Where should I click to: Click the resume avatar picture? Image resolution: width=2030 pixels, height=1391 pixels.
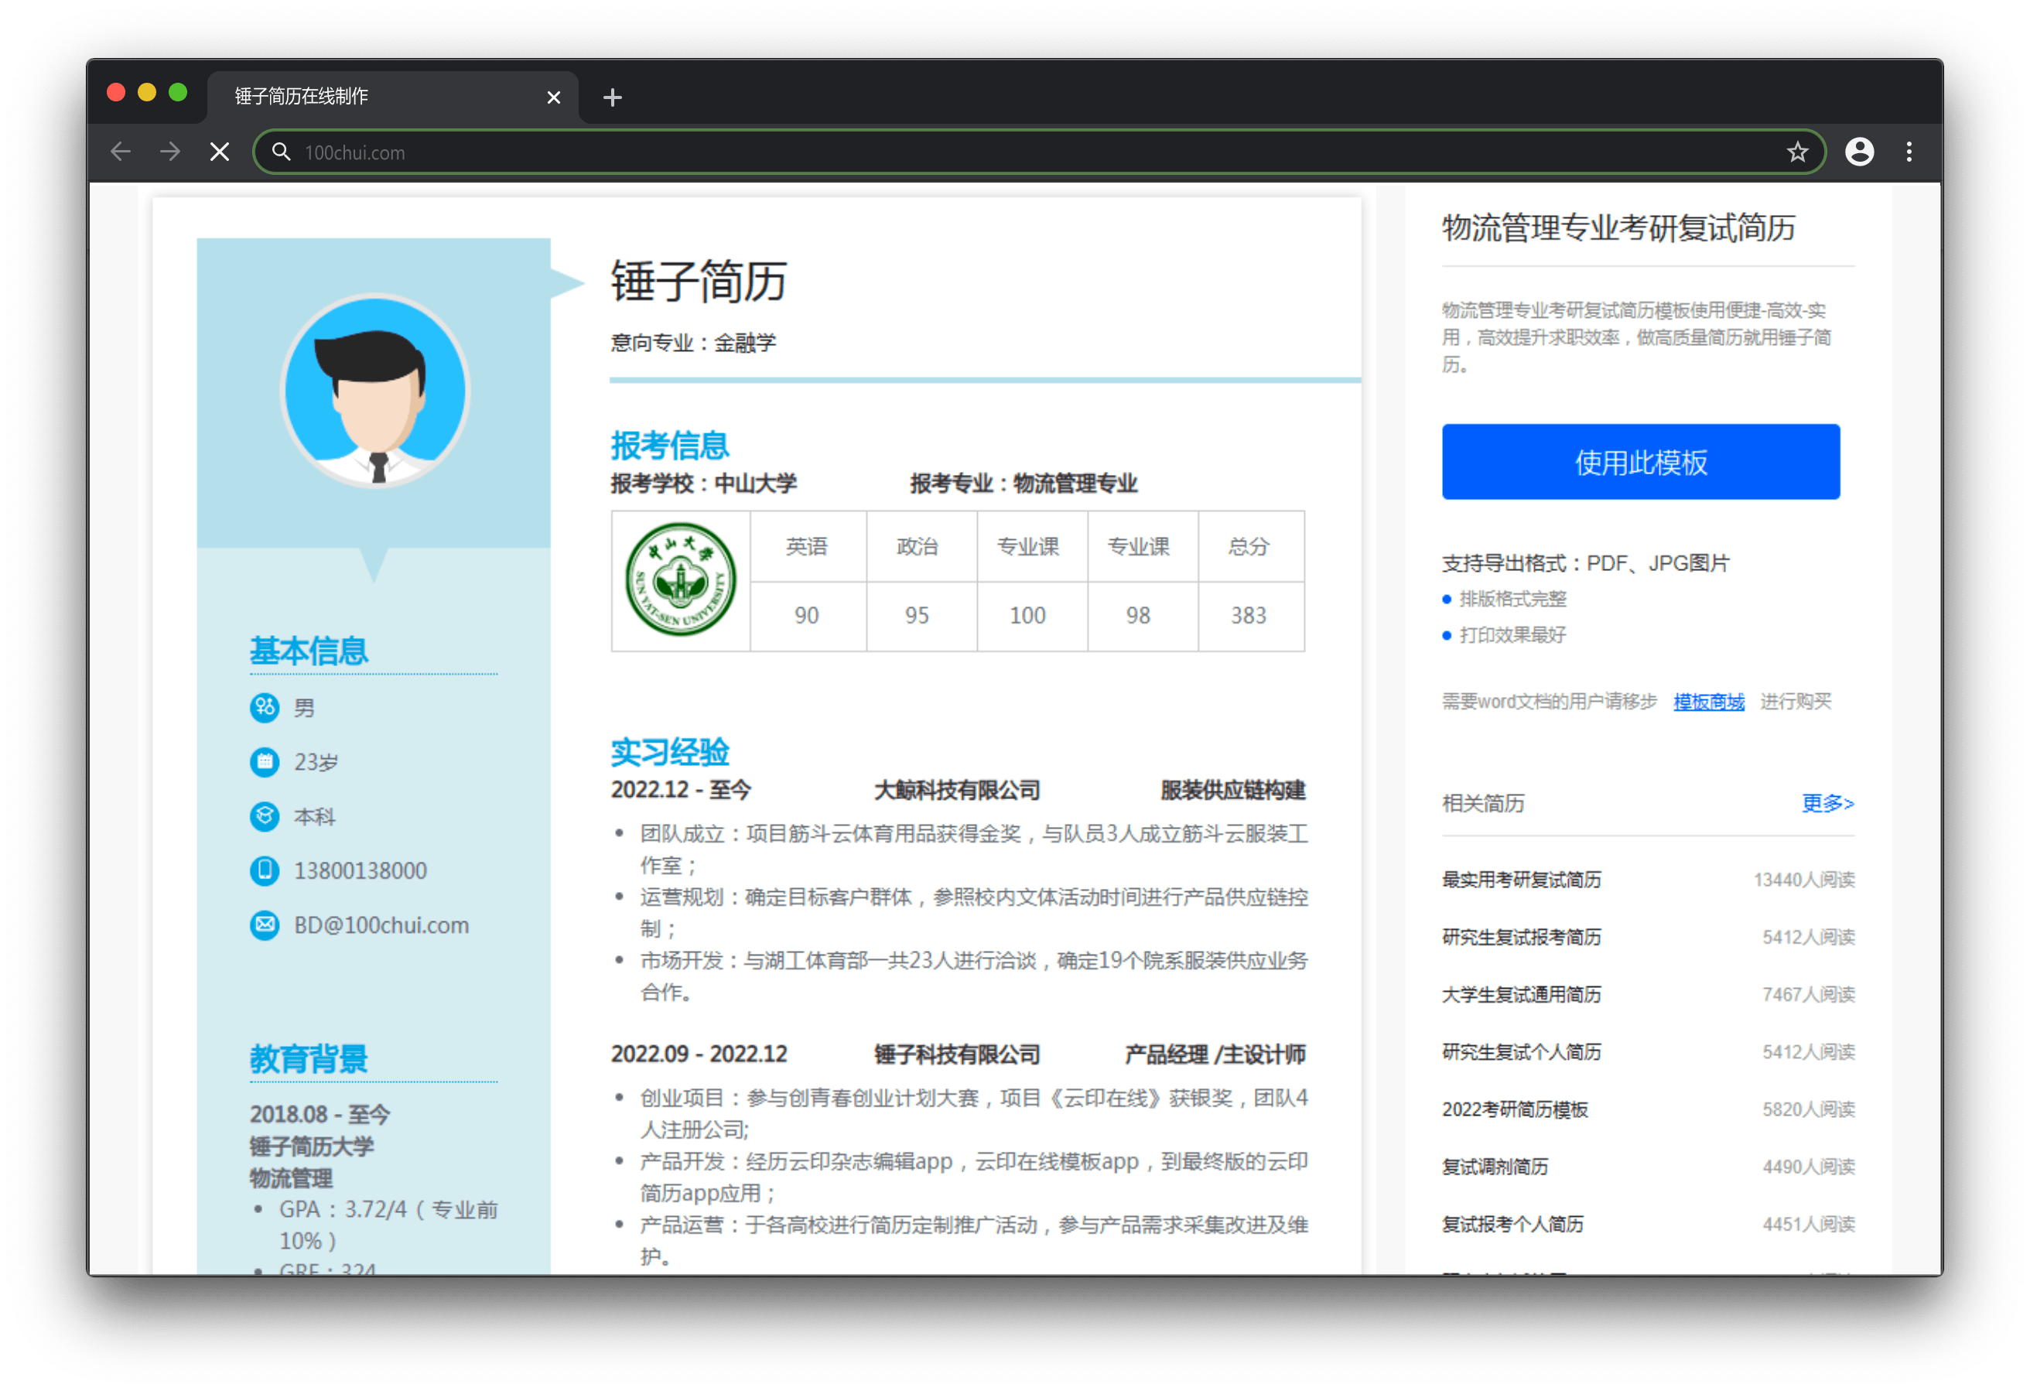(376, 391)
